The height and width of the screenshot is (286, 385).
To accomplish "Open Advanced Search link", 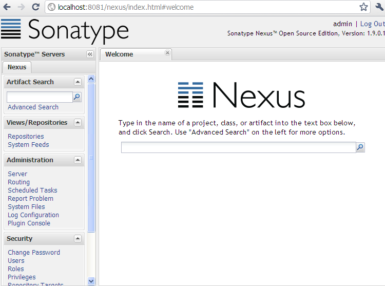I will (x=33, y=107).
